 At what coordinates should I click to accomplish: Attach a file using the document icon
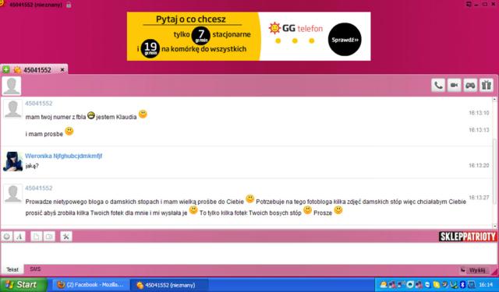point(37,237)
